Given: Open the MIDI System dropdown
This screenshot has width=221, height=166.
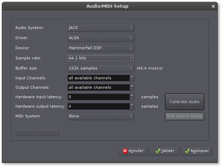Looking at the screenshot, I should (x=101, y=116).
